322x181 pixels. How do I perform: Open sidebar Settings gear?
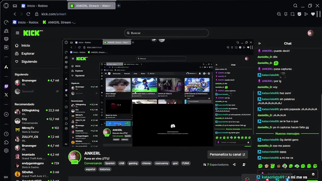6,151
